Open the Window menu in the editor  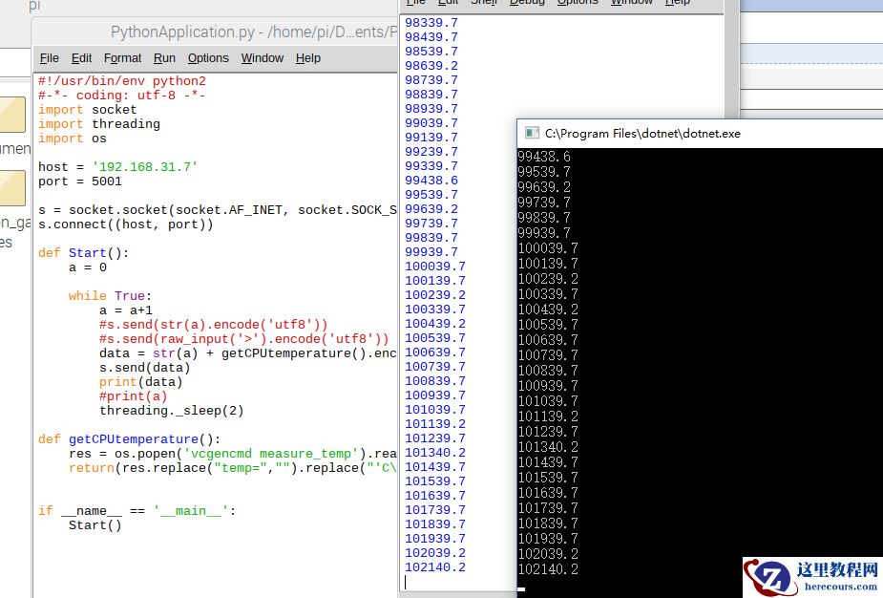[x=262, y=58]
